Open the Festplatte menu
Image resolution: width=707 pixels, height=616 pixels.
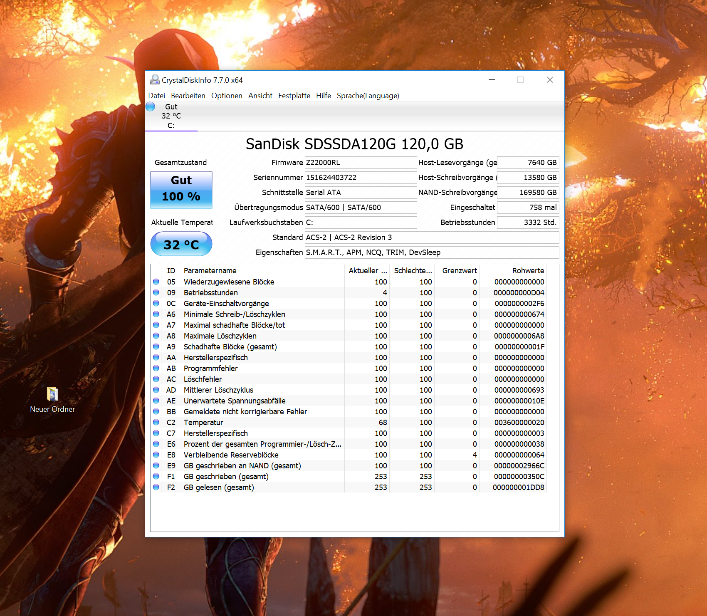(x=294, y=96)
